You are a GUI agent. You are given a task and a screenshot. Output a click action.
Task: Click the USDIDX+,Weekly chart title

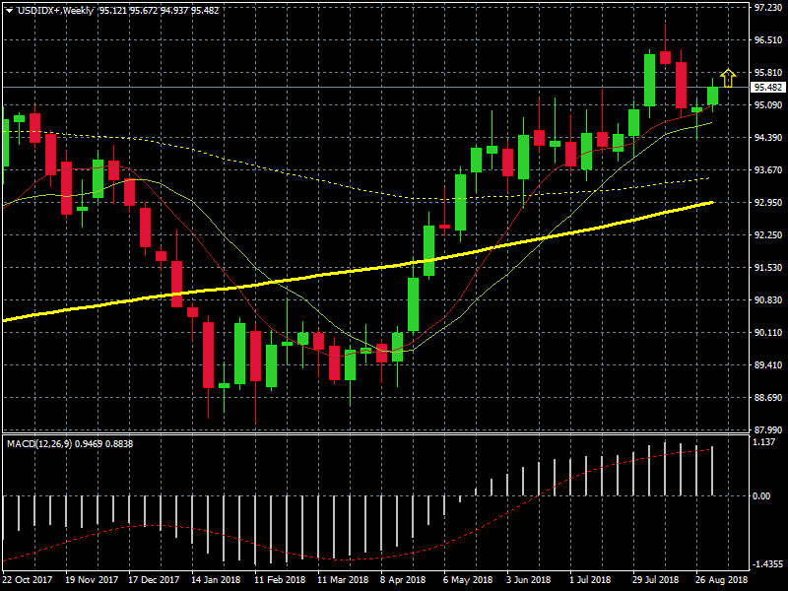tap(54, 10)
